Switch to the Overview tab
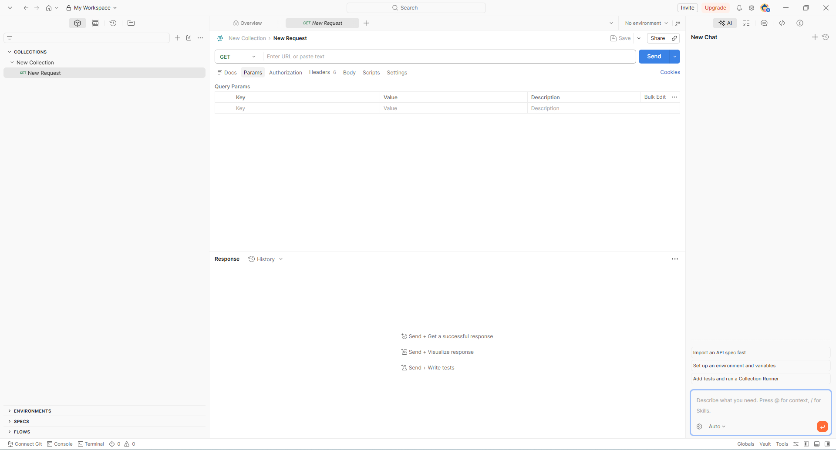 247,23
